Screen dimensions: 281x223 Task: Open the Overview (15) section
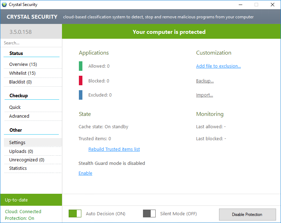[x=33, y=64]
